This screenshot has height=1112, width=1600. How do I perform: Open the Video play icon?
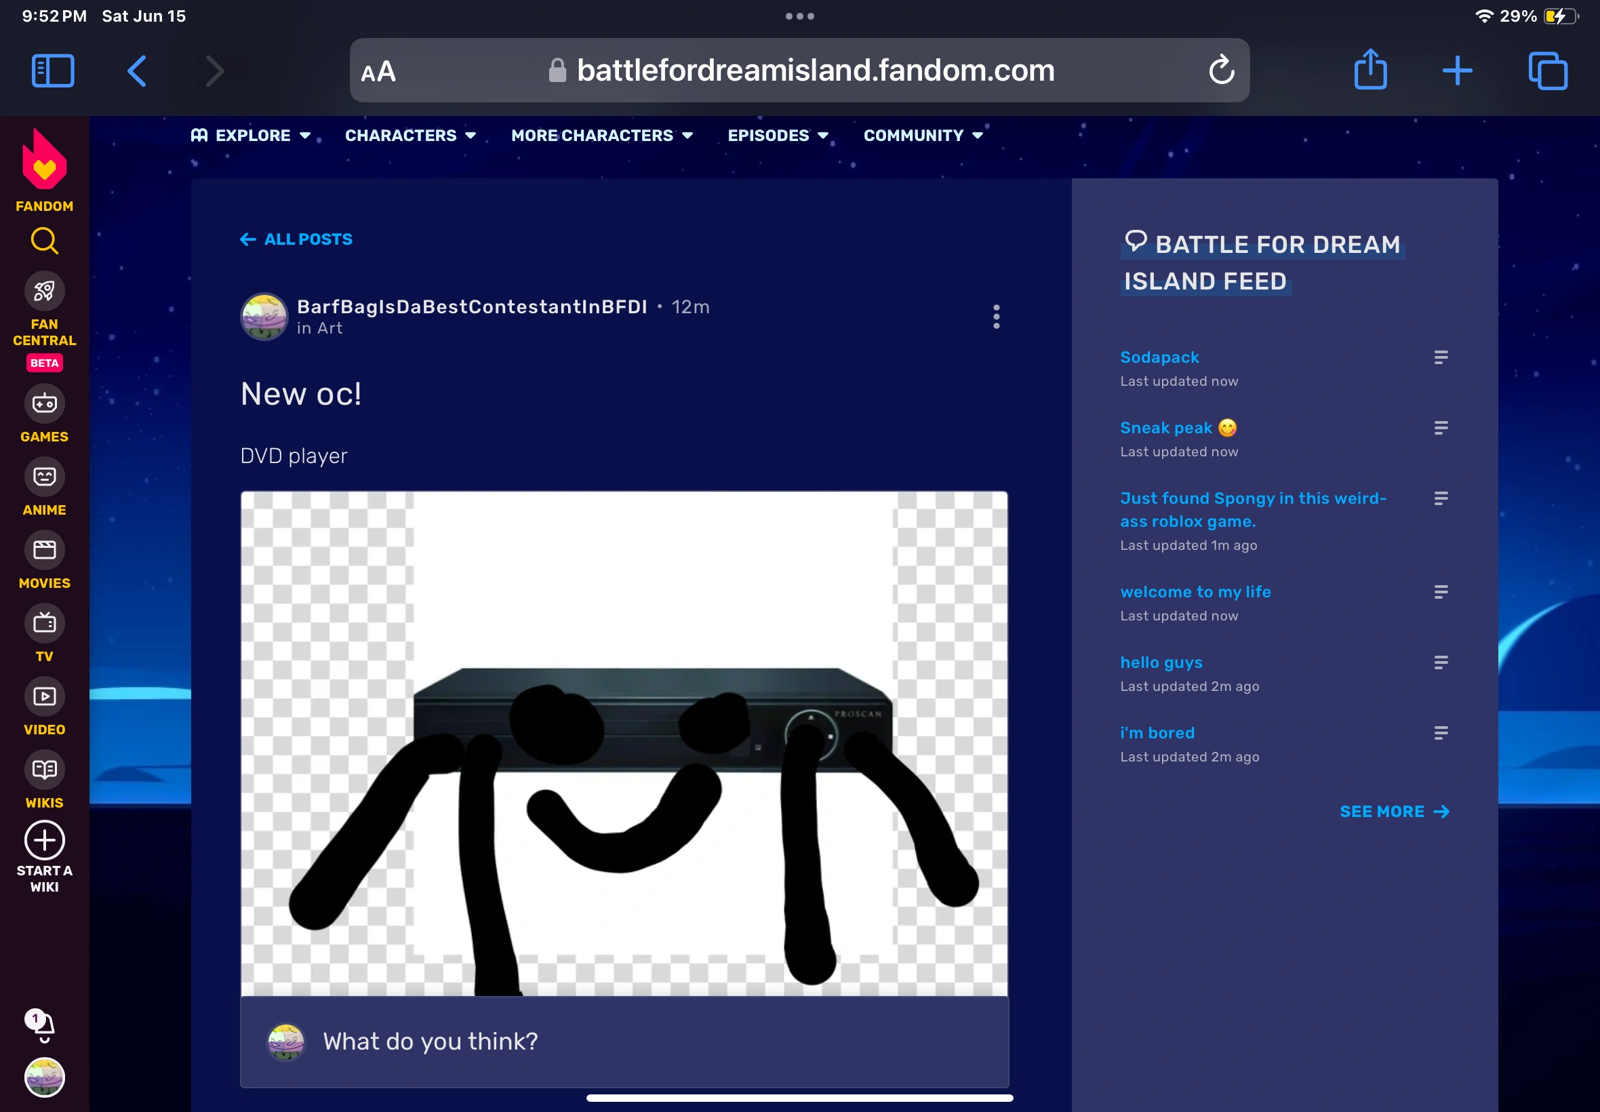tap(44, 696)
